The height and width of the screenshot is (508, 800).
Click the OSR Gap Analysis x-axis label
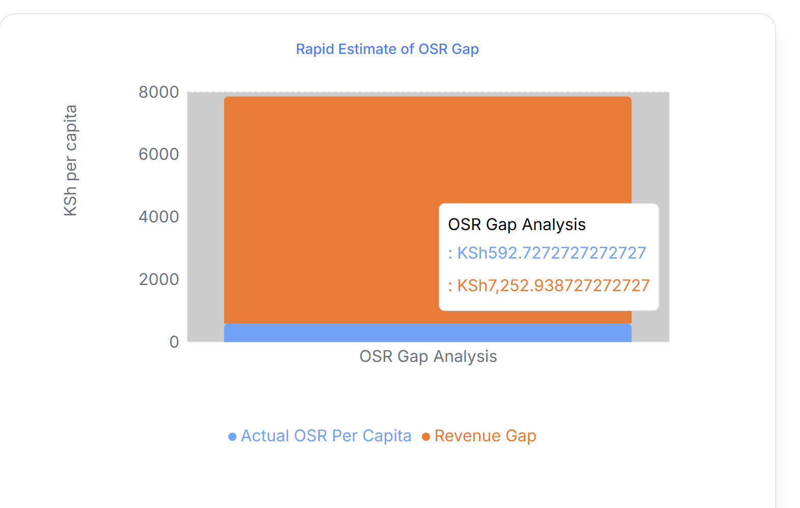click(x=428, y=356)
